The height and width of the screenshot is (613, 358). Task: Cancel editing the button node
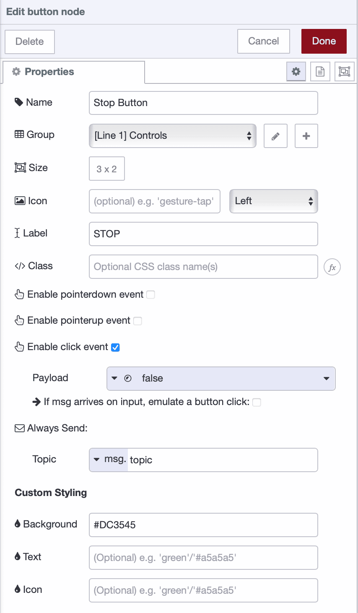click(263, 41)
